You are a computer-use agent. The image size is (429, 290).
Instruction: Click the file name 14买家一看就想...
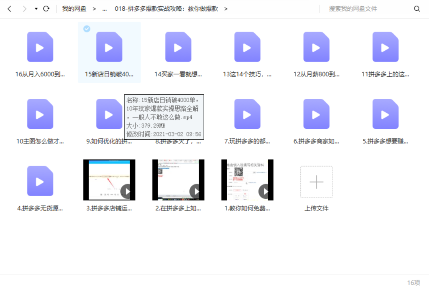click(x=178, y=74)
